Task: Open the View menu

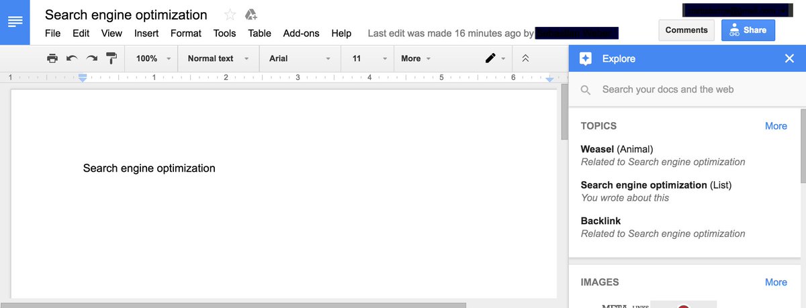Action: point(111,33)
